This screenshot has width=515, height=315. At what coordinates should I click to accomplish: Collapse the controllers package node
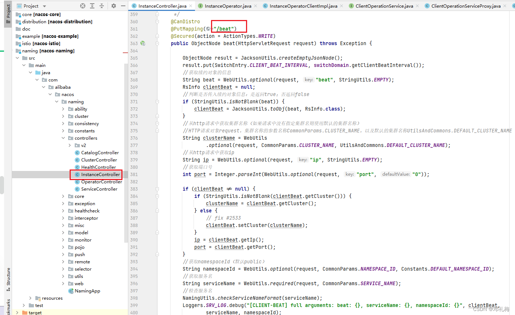pos(63,138)
